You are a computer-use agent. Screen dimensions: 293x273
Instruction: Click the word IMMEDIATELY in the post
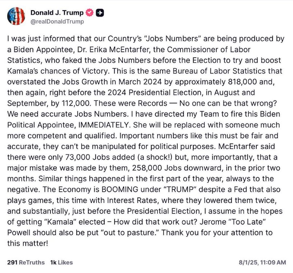point(104,125)
